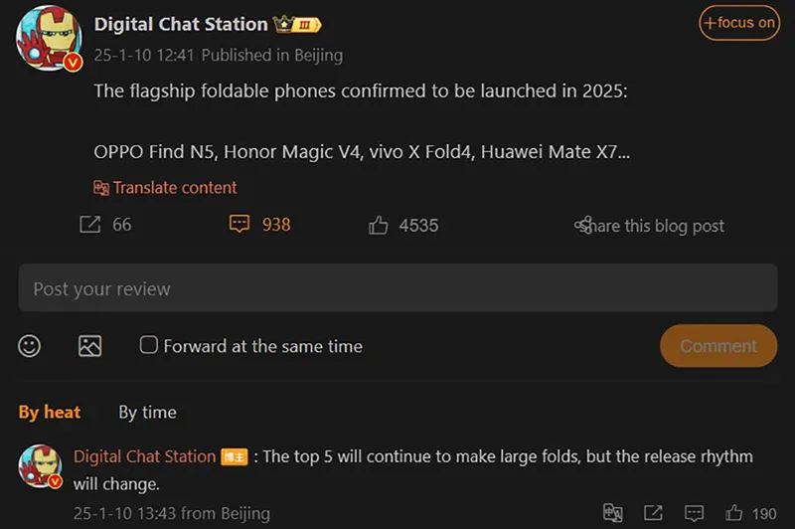Screen dimensions: 795x529
Task: Enable Forward at the same time checkbox
Action: (149, 345)
